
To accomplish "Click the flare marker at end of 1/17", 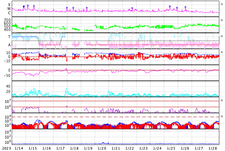I will tap(67, 7).
